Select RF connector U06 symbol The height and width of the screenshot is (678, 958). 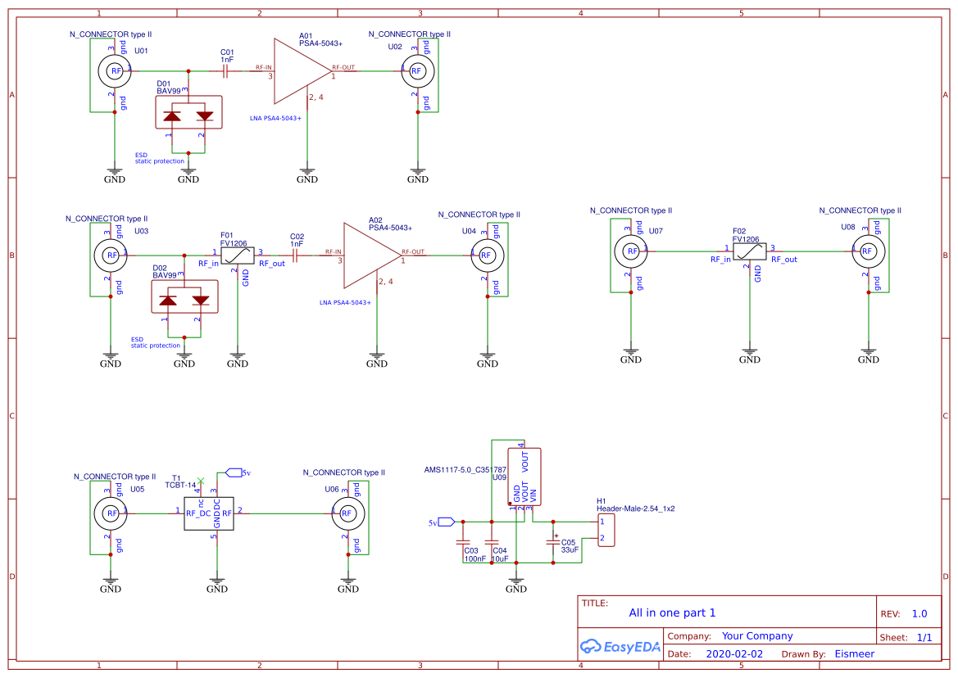click(x=347, y=513)
